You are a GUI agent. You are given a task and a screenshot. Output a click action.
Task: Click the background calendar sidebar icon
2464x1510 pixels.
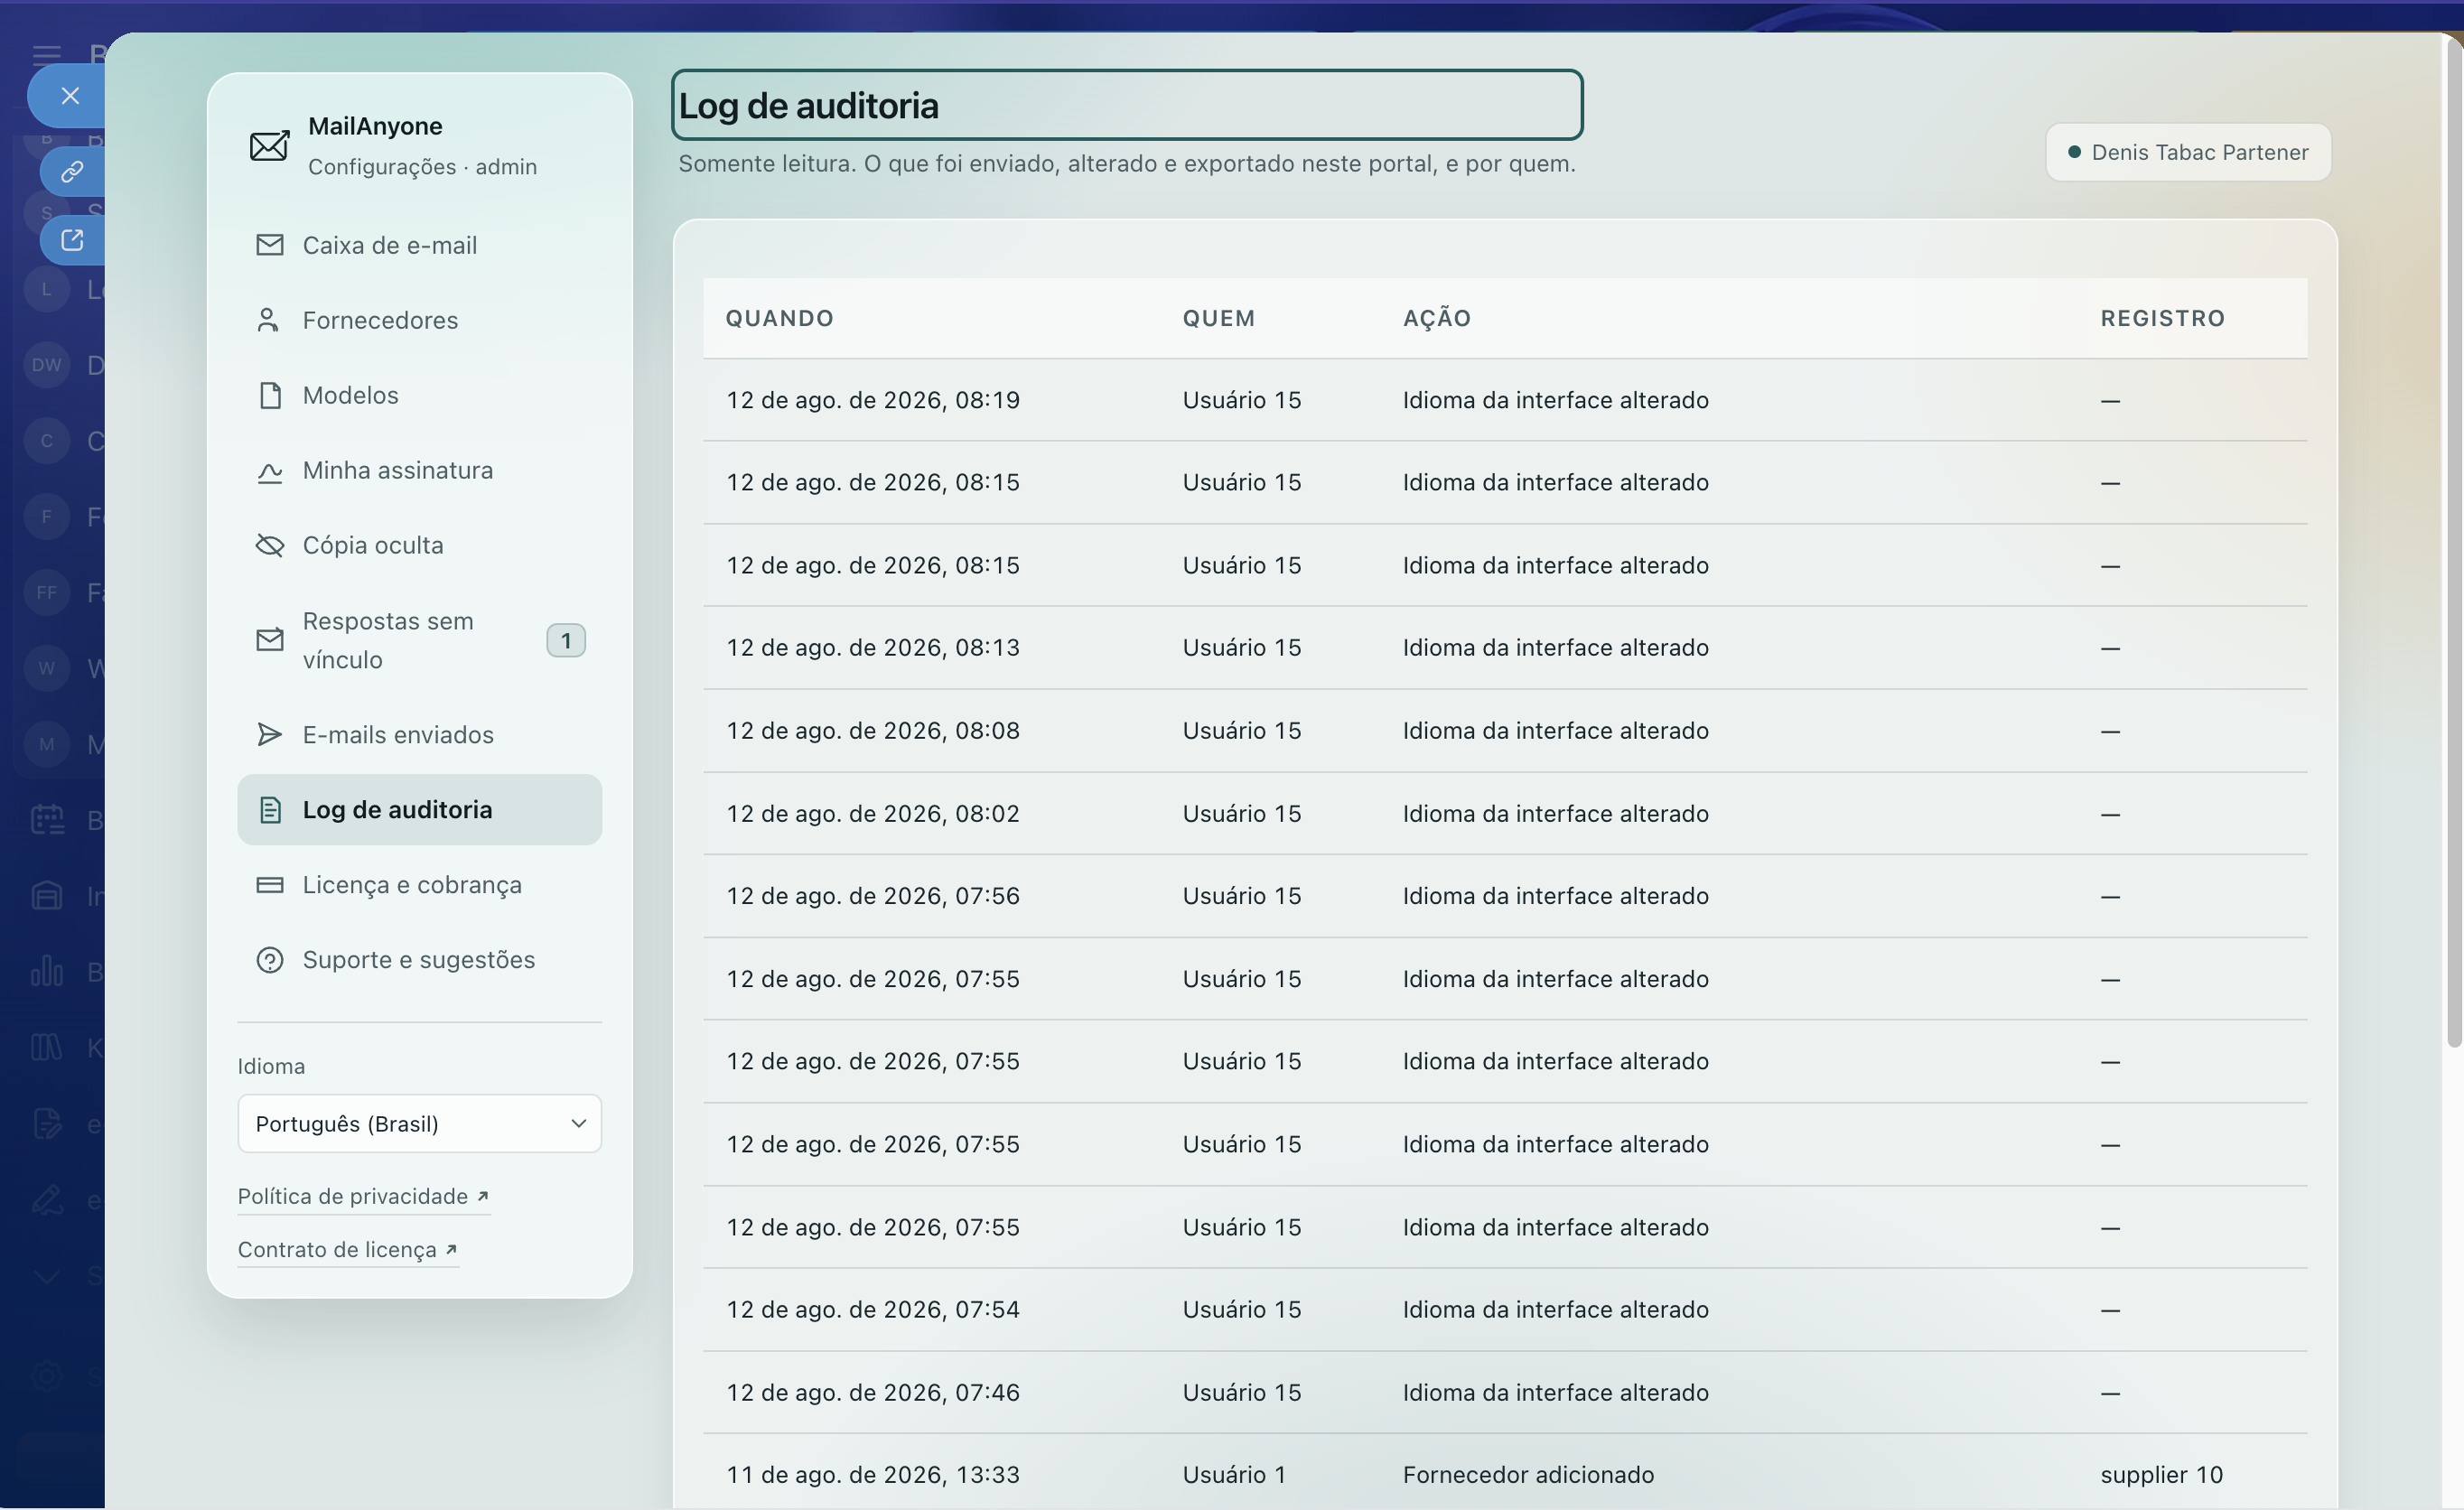(47, 820)
